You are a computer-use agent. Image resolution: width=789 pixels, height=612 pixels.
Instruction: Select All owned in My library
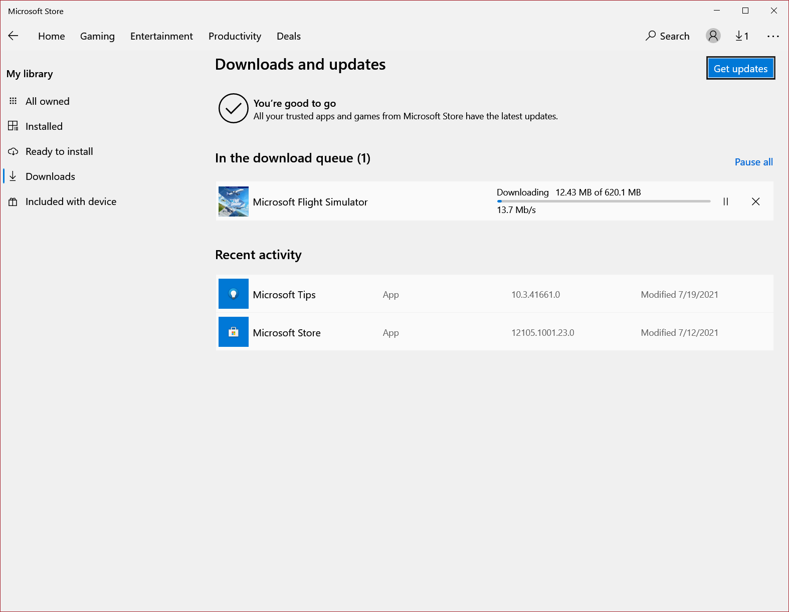click(47, 101)
